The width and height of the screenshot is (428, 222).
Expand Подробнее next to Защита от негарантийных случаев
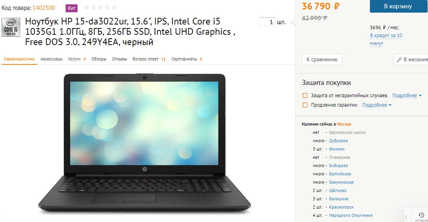407,96
